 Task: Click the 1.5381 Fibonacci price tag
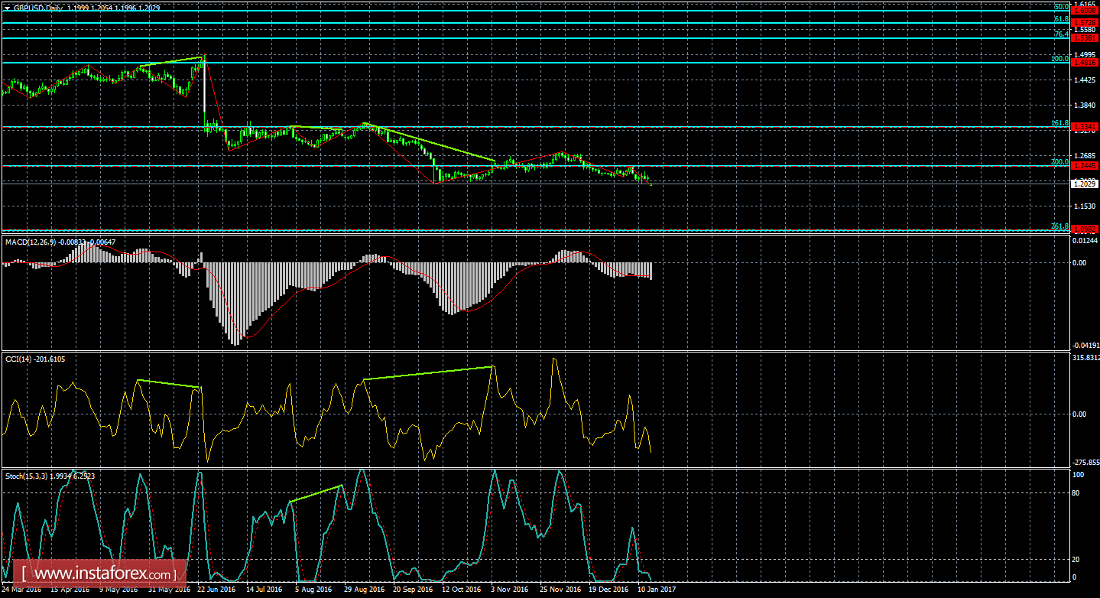pyautogui.click(x=1085, y=37)
